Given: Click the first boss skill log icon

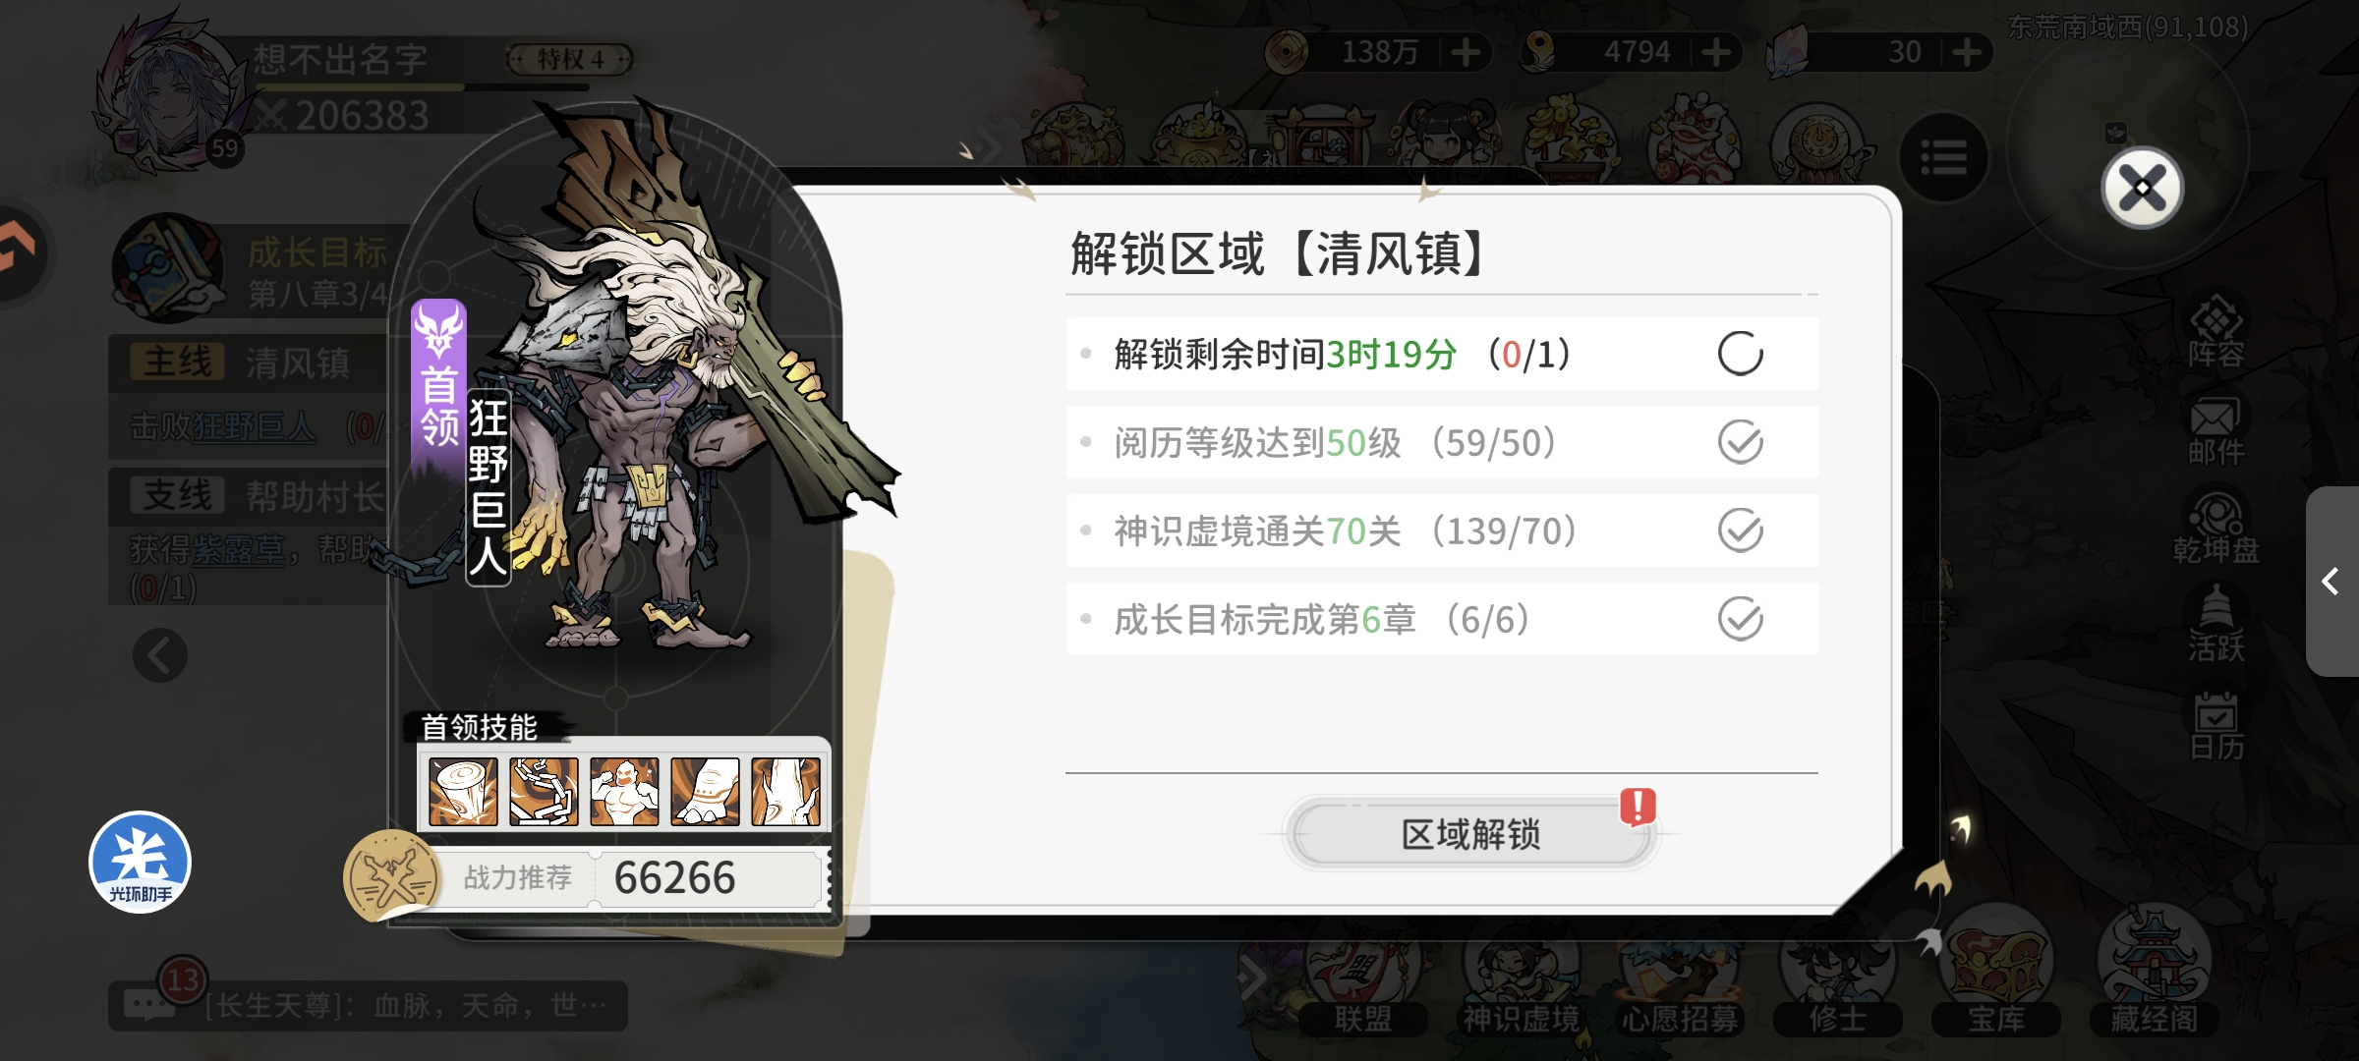Looking at the screenshot, I should pyautogui.click(x=463, y=791).
